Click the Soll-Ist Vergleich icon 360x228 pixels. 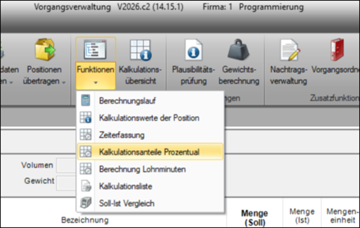tap(86, 203)
